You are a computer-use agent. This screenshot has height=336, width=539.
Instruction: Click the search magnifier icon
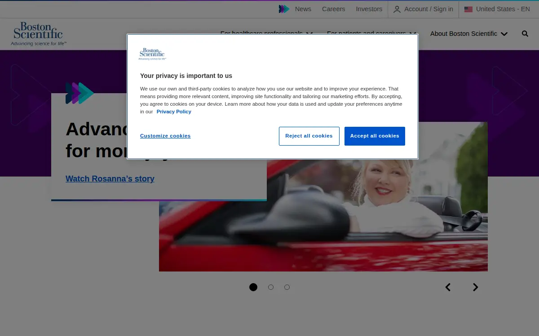coord(525,34)
